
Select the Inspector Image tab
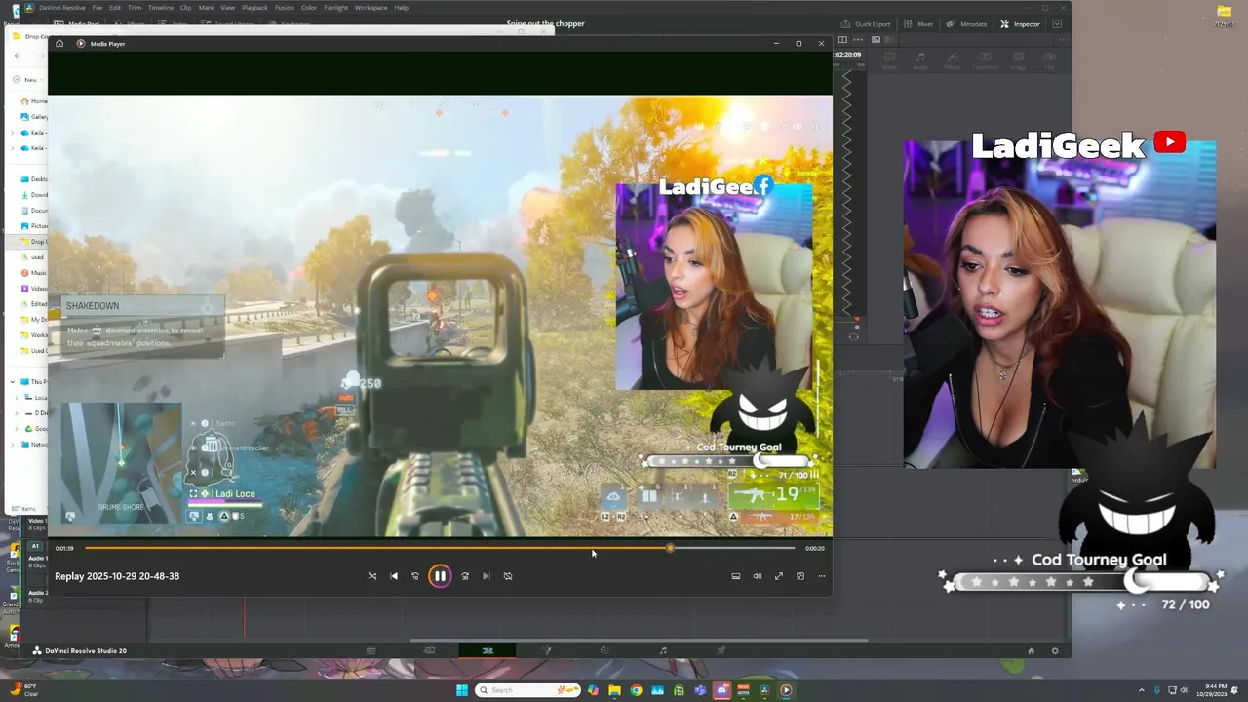point(1018,60)
